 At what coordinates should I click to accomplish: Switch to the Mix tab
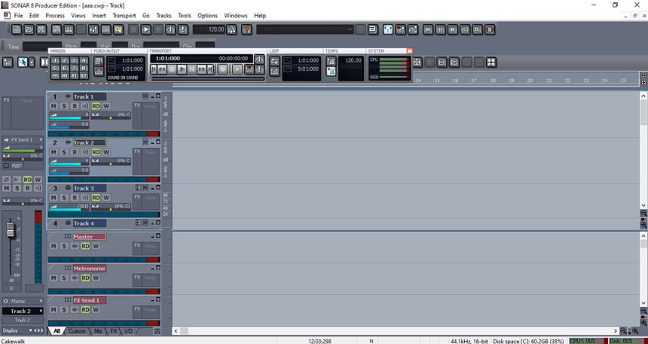click(98, 331)
